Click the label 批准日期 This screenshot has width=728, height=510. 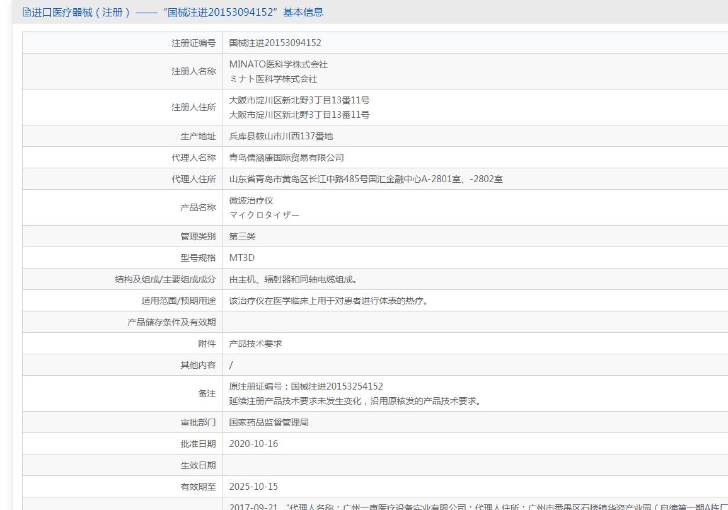coord(199,444)
